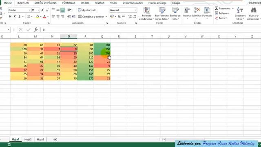Apply red font color icon
The height and width of the screenshot is (147, 261).
click(x=44, y=16)
